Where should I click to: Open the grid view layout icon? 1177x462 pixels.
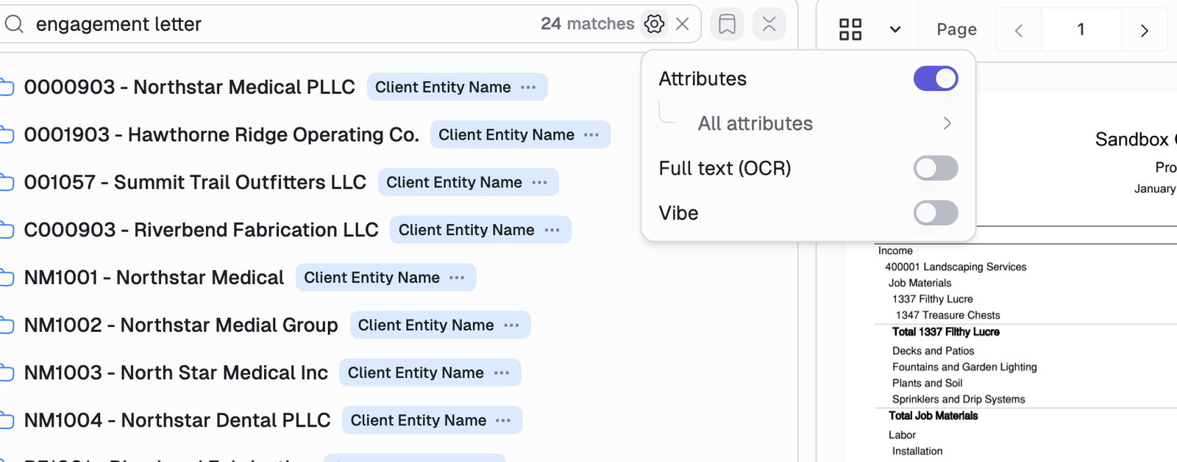(x=850, y=29)
